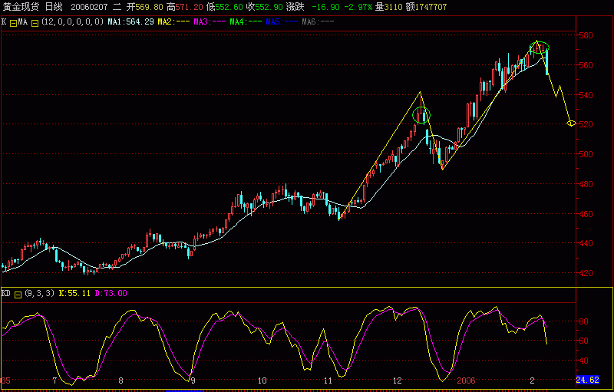Click the 440 price axis label
The height and width of the screenshot is (392, 614).
click(x=586, y=243)
